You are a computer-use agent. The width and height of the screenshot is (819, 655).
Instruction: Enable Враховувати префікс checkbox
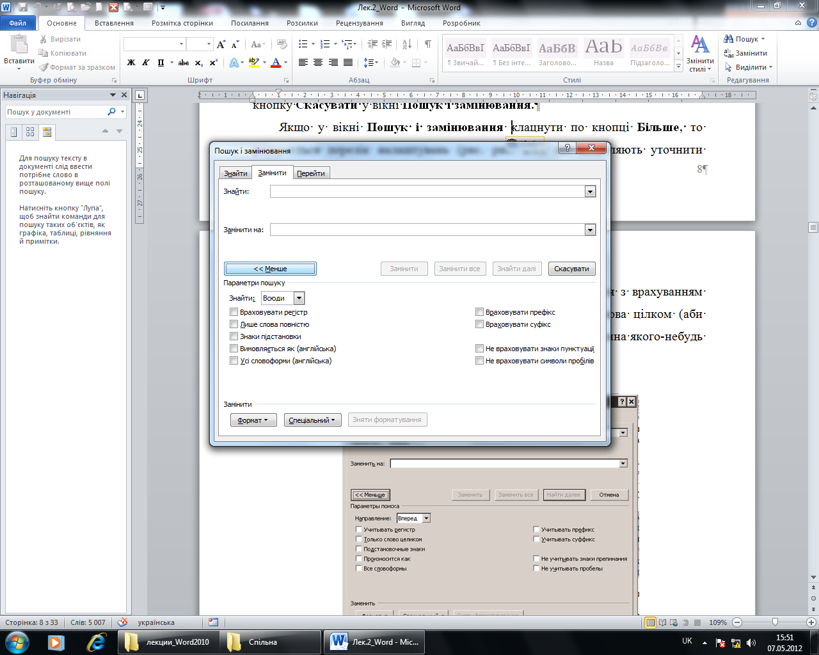pos(479,312)
